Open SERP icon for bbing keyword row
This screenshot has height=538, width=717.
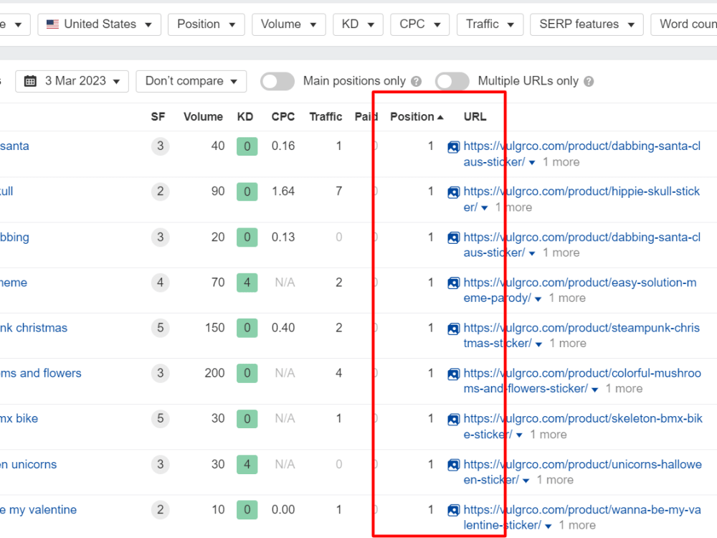click(x=453, y=238)
